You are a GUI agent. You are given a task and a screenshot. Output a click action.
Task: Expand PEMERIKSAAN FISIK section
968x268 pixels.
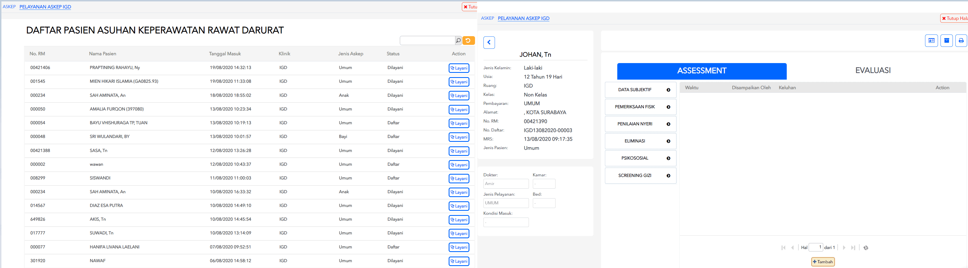click(640, 107)
